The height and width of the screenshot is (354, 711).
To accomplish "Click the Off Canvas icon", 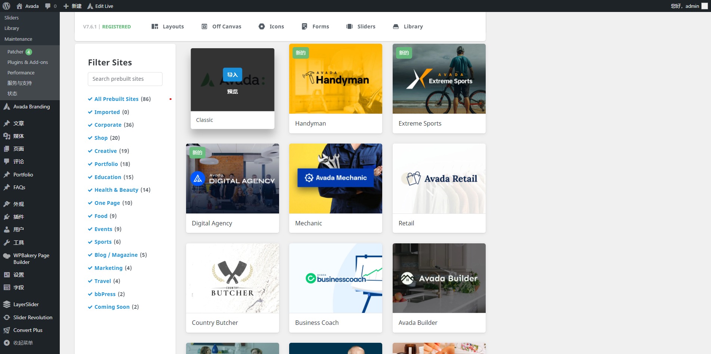I will click(x=204, y=27).
